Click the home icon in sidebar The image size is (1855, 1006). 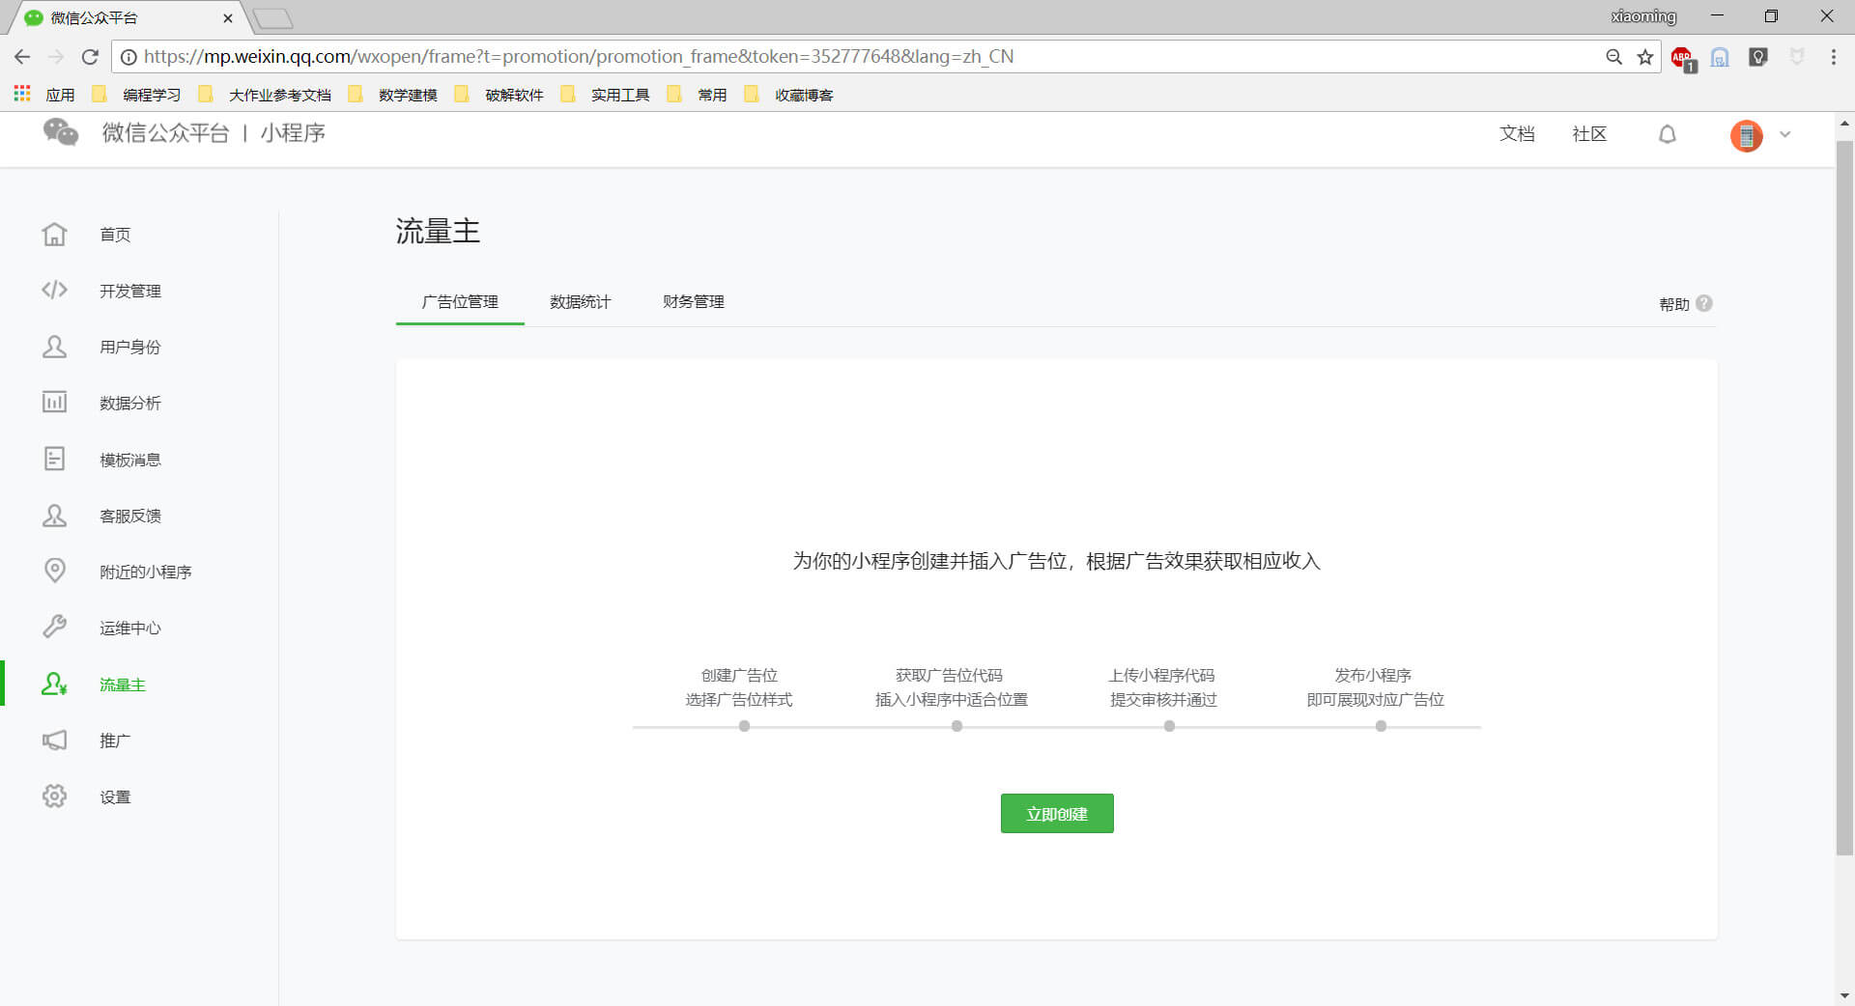coord(55,234)
